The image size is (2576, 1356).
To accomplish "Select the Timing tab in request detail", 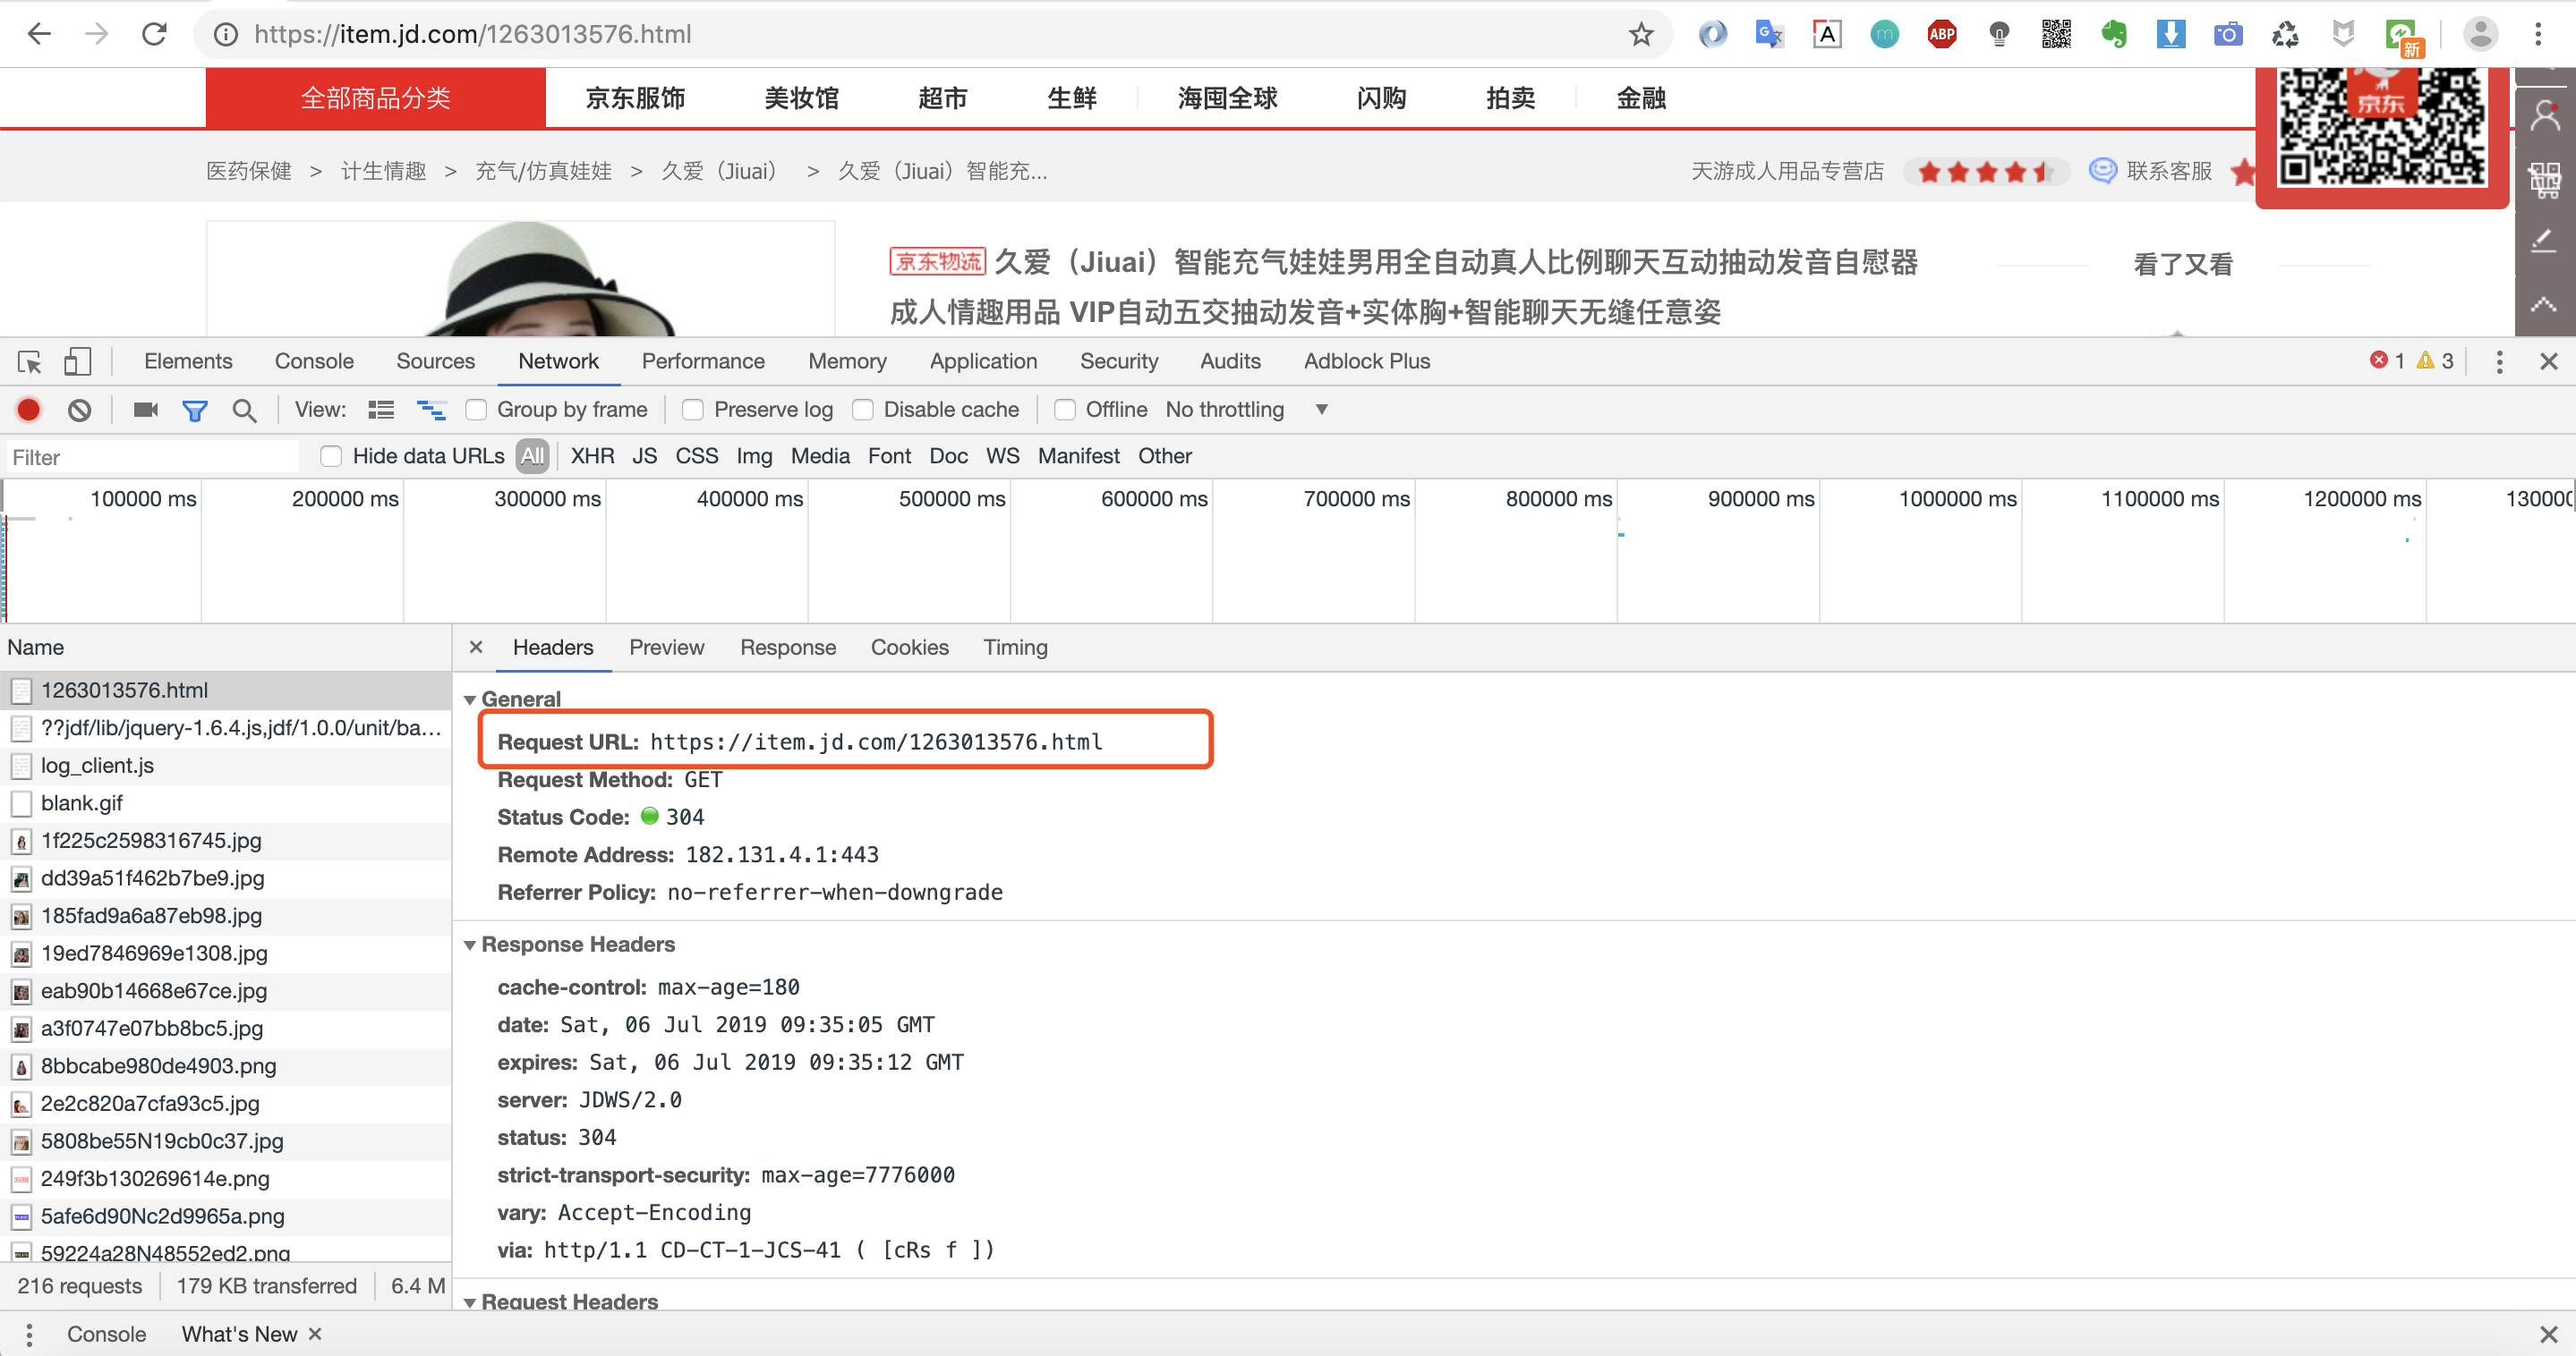I will [x=1015, y=648].
